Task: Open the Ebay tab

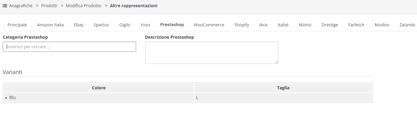Action: [79, 25]
